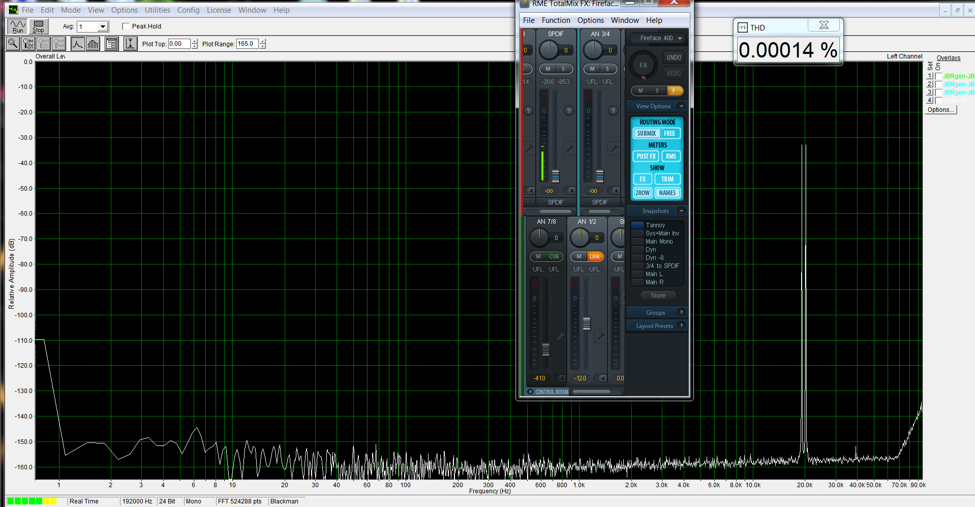Expand the Layout Presets section
The height and width of the screenshot is (507, 975).
[681, 325]
